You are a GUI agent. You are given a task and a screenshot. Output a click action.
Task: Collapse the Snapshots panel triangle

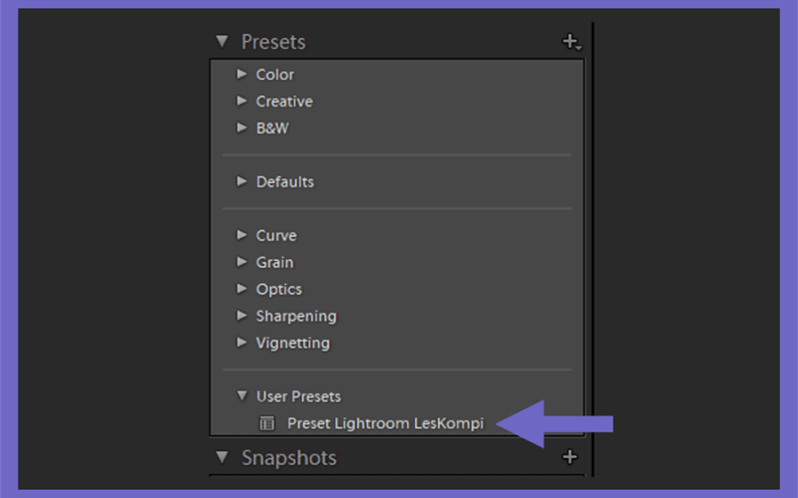coord(221,457)
